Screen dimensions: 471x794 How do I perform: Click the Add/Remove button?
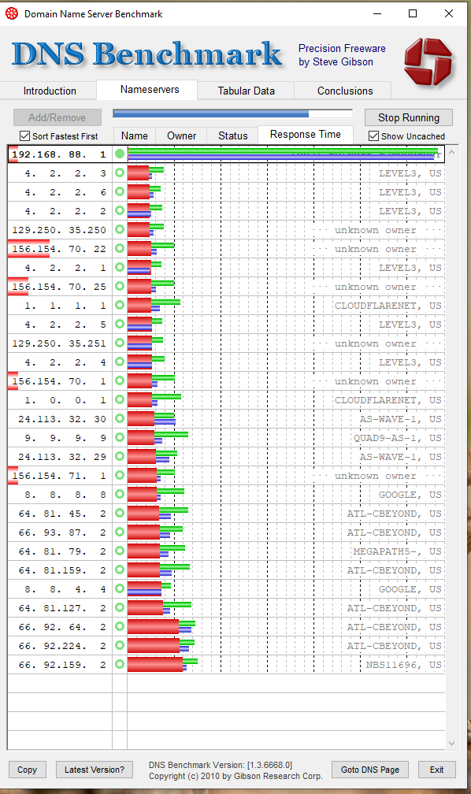[57, 117]
